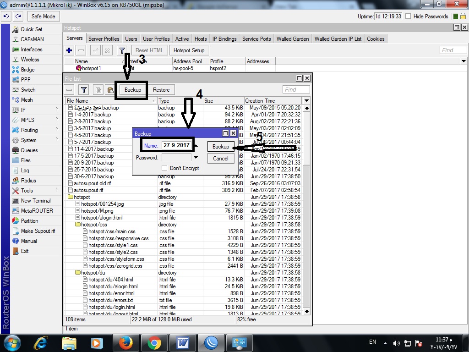Click the backup Name input field
Screen dimensions: 469x352
(176, 145)
